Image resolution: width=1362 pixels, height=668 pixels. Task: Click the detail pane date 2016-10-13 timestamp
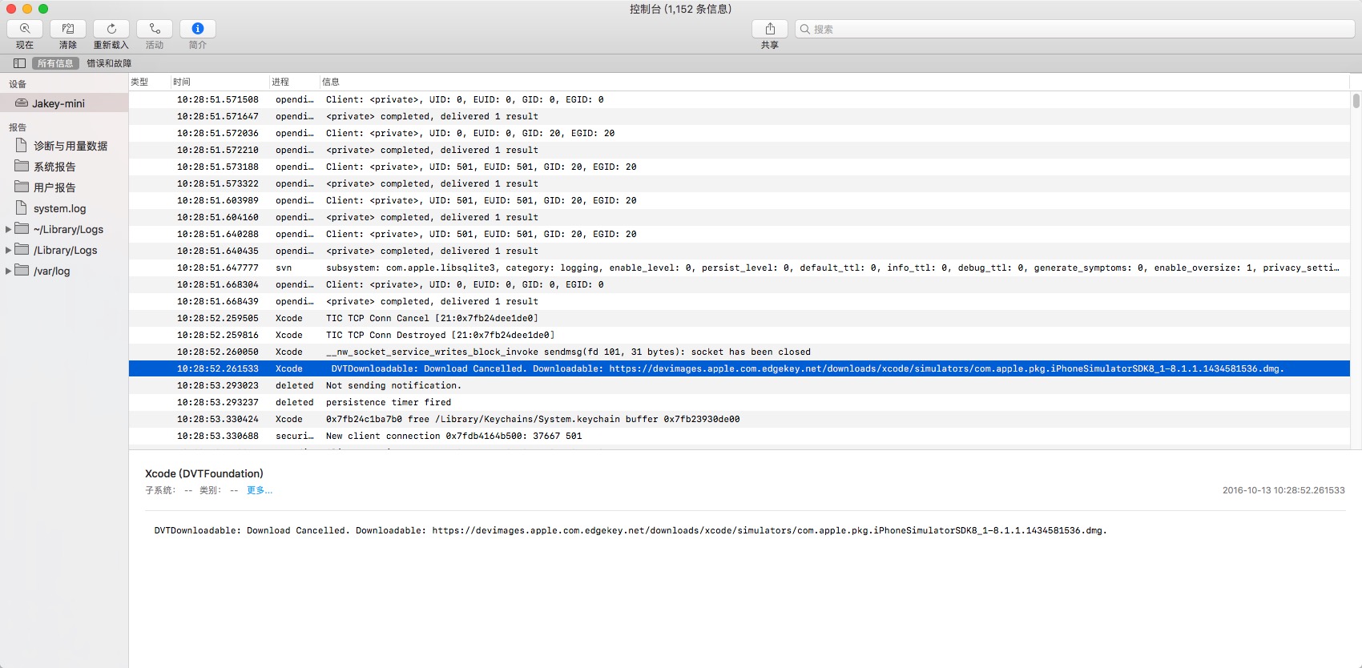pyautogui.click(x=1283, y=490)
